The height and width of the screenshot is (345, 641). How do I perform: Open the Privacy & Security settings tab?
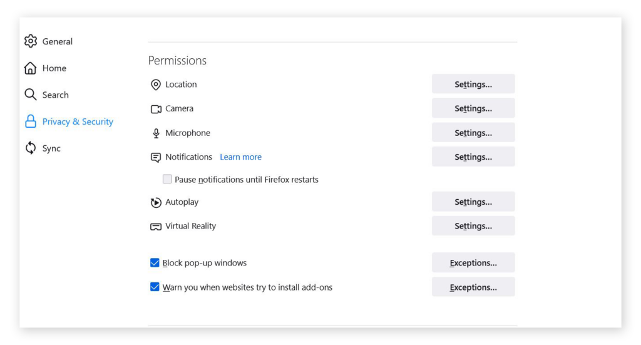(x=78, y=121)
